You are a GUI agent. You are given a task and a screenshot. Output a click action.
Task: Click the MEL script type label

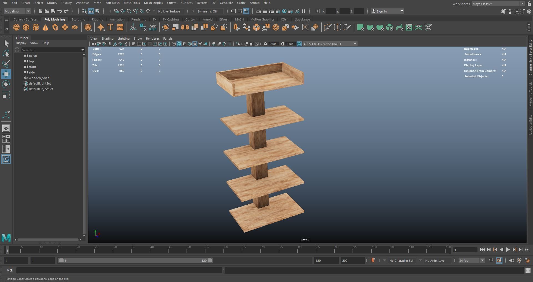[x=9, y=270]
